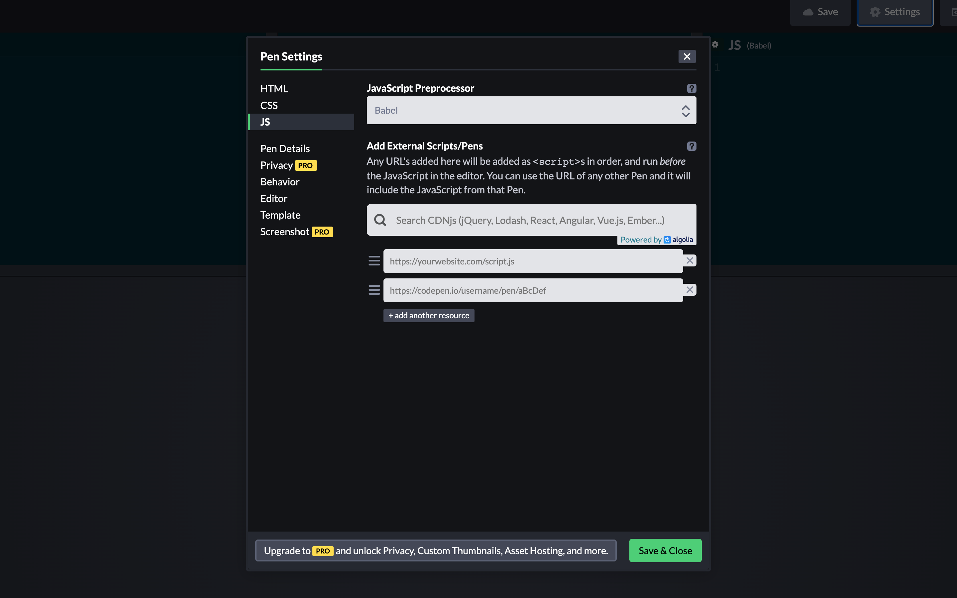Click the JavaScript Preprocessor help icon
This screenshot has width=957, height=598.
(691, 88)
